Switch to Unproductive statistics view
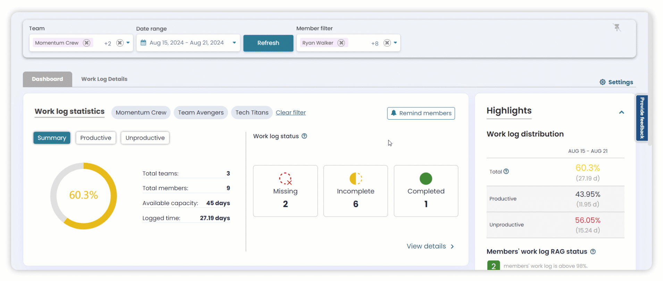Viewport: 663px width, 281px height. pyautogui.click(x=145, y=138)
